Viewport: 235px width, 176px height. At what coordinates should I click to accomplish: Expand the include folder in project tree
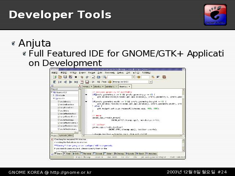[x=53, y=95]
